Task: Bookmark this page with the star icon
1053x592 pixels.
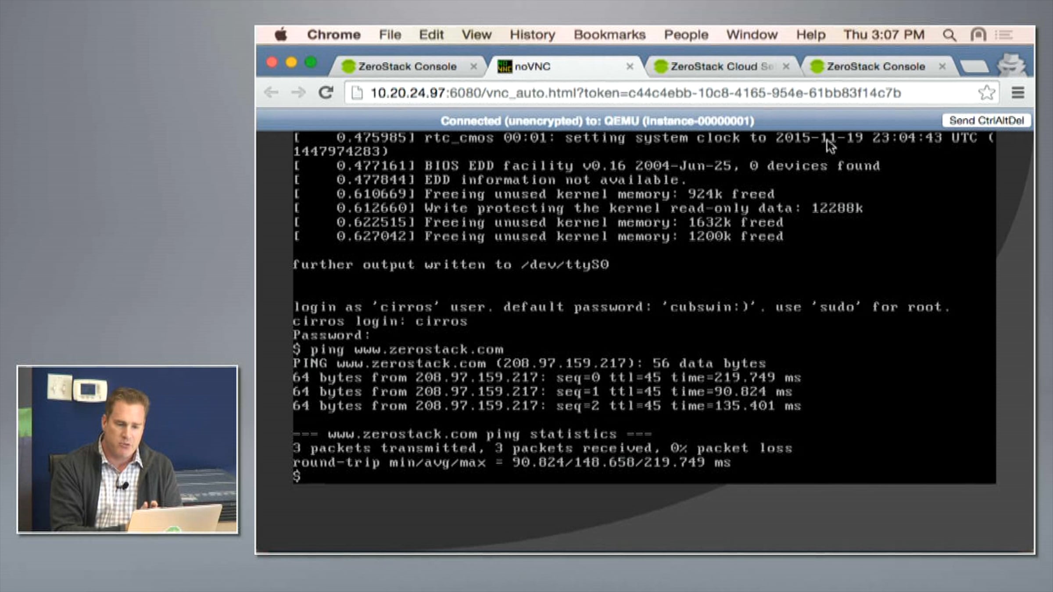Action: [x=986, y=93]
